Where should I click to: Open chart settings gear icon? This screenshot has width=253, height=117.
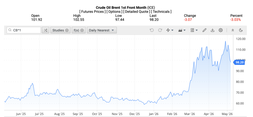[220, 30]
